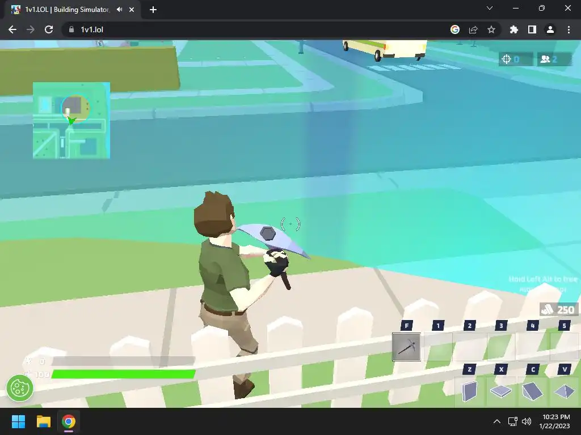Click the Google icon in address bar

point(455,29)
